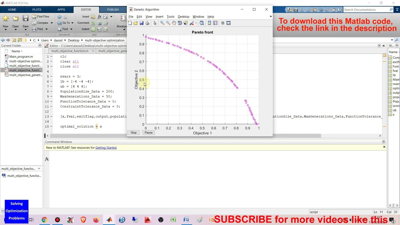Click the Search Documentation field
Viewport: 400px width, 225px height.
click(x=366, y=10)
